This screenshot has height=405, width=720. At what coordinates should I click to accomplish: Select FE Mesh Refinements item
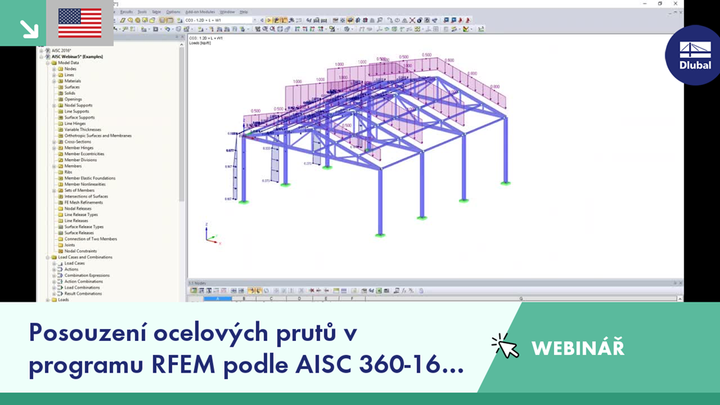[84, 202]
